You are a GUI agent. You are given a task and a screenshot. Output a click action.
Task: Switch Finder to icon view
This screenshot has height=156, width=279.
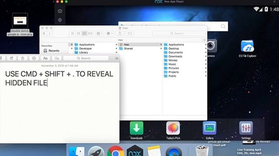coord(72,33)
